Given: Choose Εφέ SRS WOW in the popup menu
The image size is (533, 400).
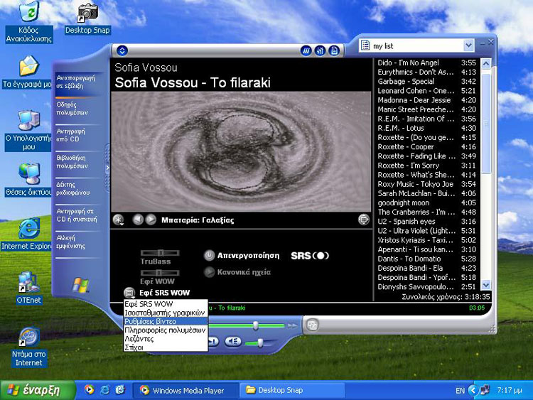Looking at the screenshot, I should point(166,304).
